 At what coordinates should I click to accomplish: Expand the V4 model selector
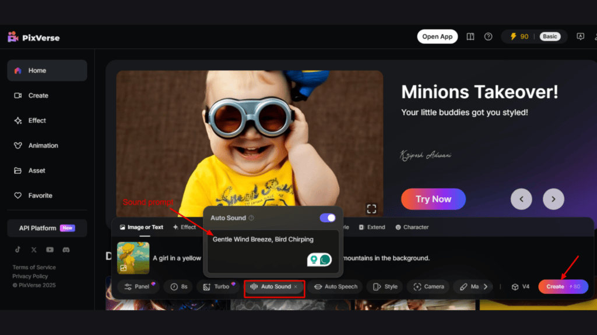click(x=519, y=286)
